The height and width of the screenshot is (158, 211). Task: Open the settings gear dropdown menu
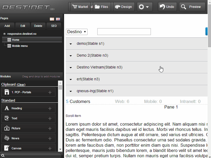tap(145, 7)
